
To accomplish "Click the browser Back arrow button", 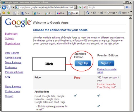I will (4, 7).
